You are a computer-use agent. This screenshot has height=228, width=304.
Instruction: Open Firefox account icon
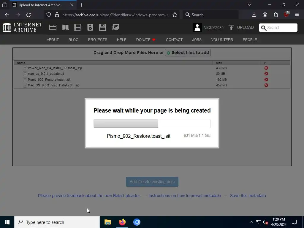coord(265,15)
